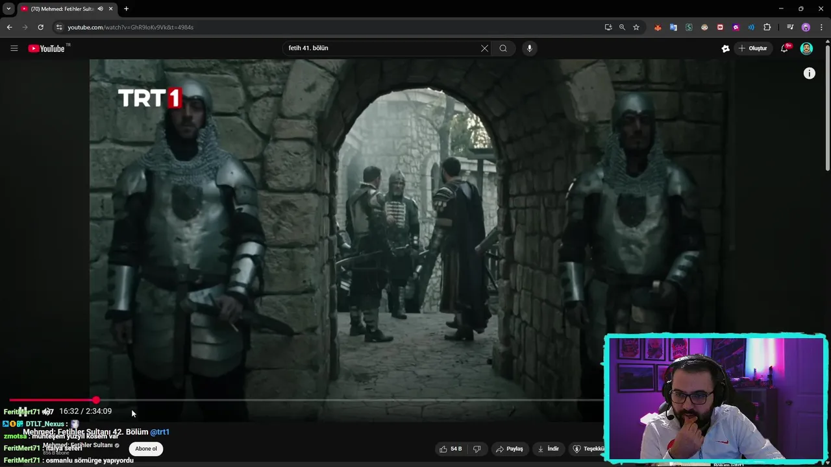Open the Chrome three-dot menu
Viewport: 831px width, 467px height.
coord(821,27)
